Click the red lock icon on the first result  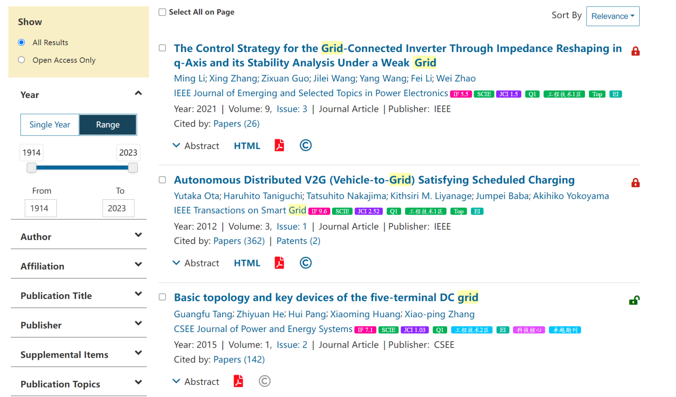tap(635, 51)
